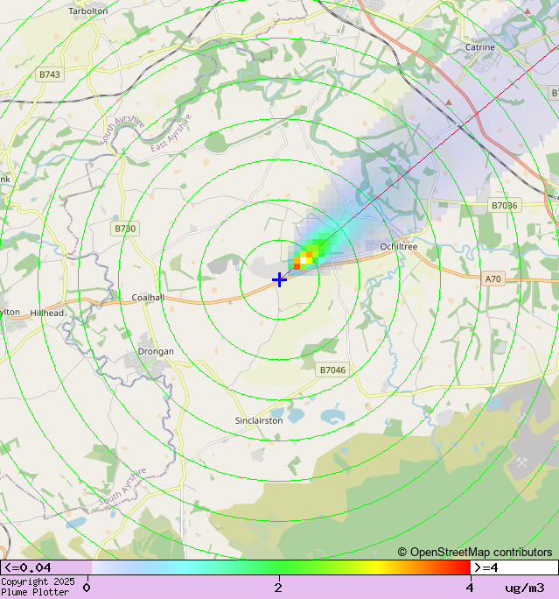Viewport: 559px width, 599px height.
Task: Click the Hillhead place label
Action: pos(47,313)
